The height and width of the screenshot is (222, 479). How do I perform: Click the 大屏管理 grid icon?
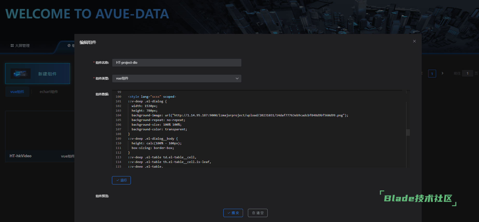[x=12, y=46]
